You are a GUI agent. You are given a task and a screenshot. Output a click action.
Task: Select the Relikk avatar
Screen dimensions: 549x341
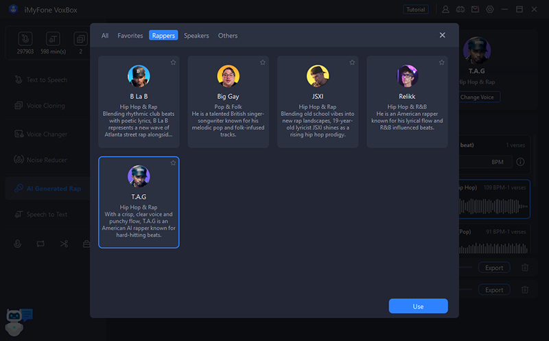point(407,75)
